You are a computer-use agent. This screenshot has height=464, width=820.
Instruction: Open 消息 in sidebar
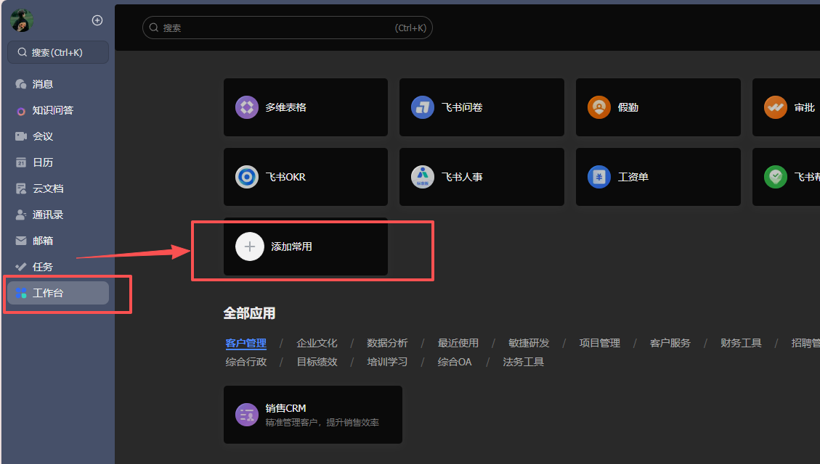click(58, 84)
